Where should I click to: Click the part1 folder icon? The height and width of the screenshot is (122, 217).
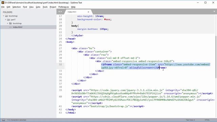[8, 20]
